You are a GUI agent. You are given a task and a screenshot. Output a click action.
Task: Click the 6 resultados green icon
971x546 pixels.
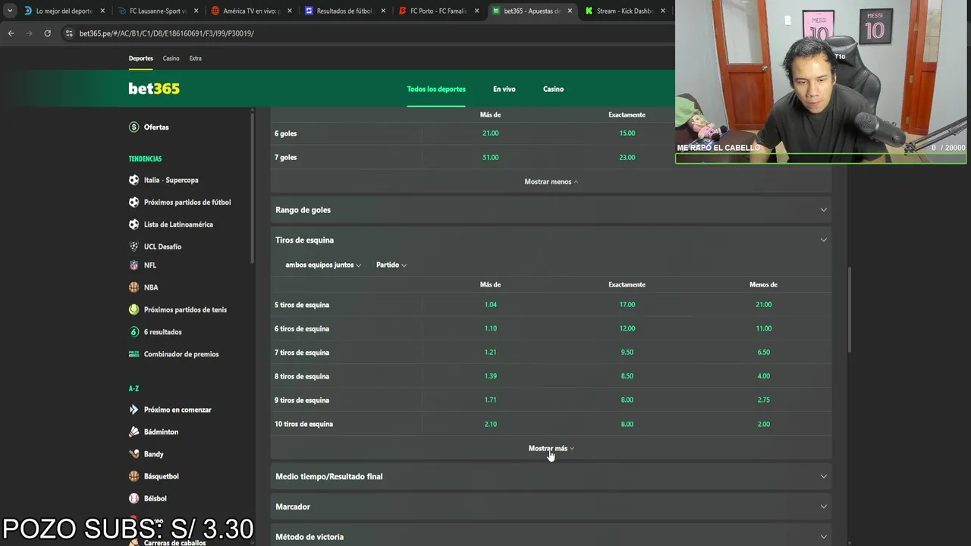click(x=134, y=332)
